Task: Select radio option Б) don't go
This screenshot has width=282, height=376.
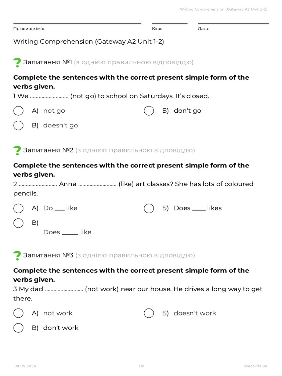Action: click(149, 111)
